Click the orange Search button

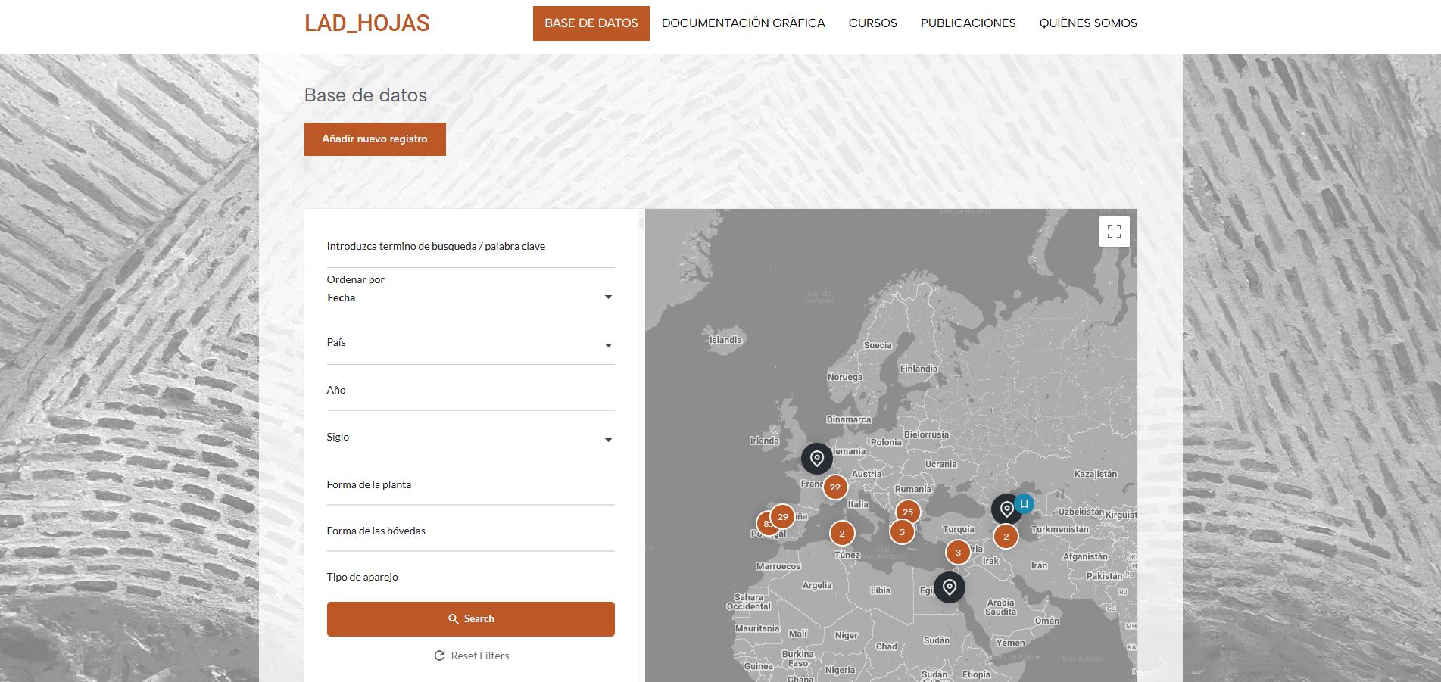(470, 619)
